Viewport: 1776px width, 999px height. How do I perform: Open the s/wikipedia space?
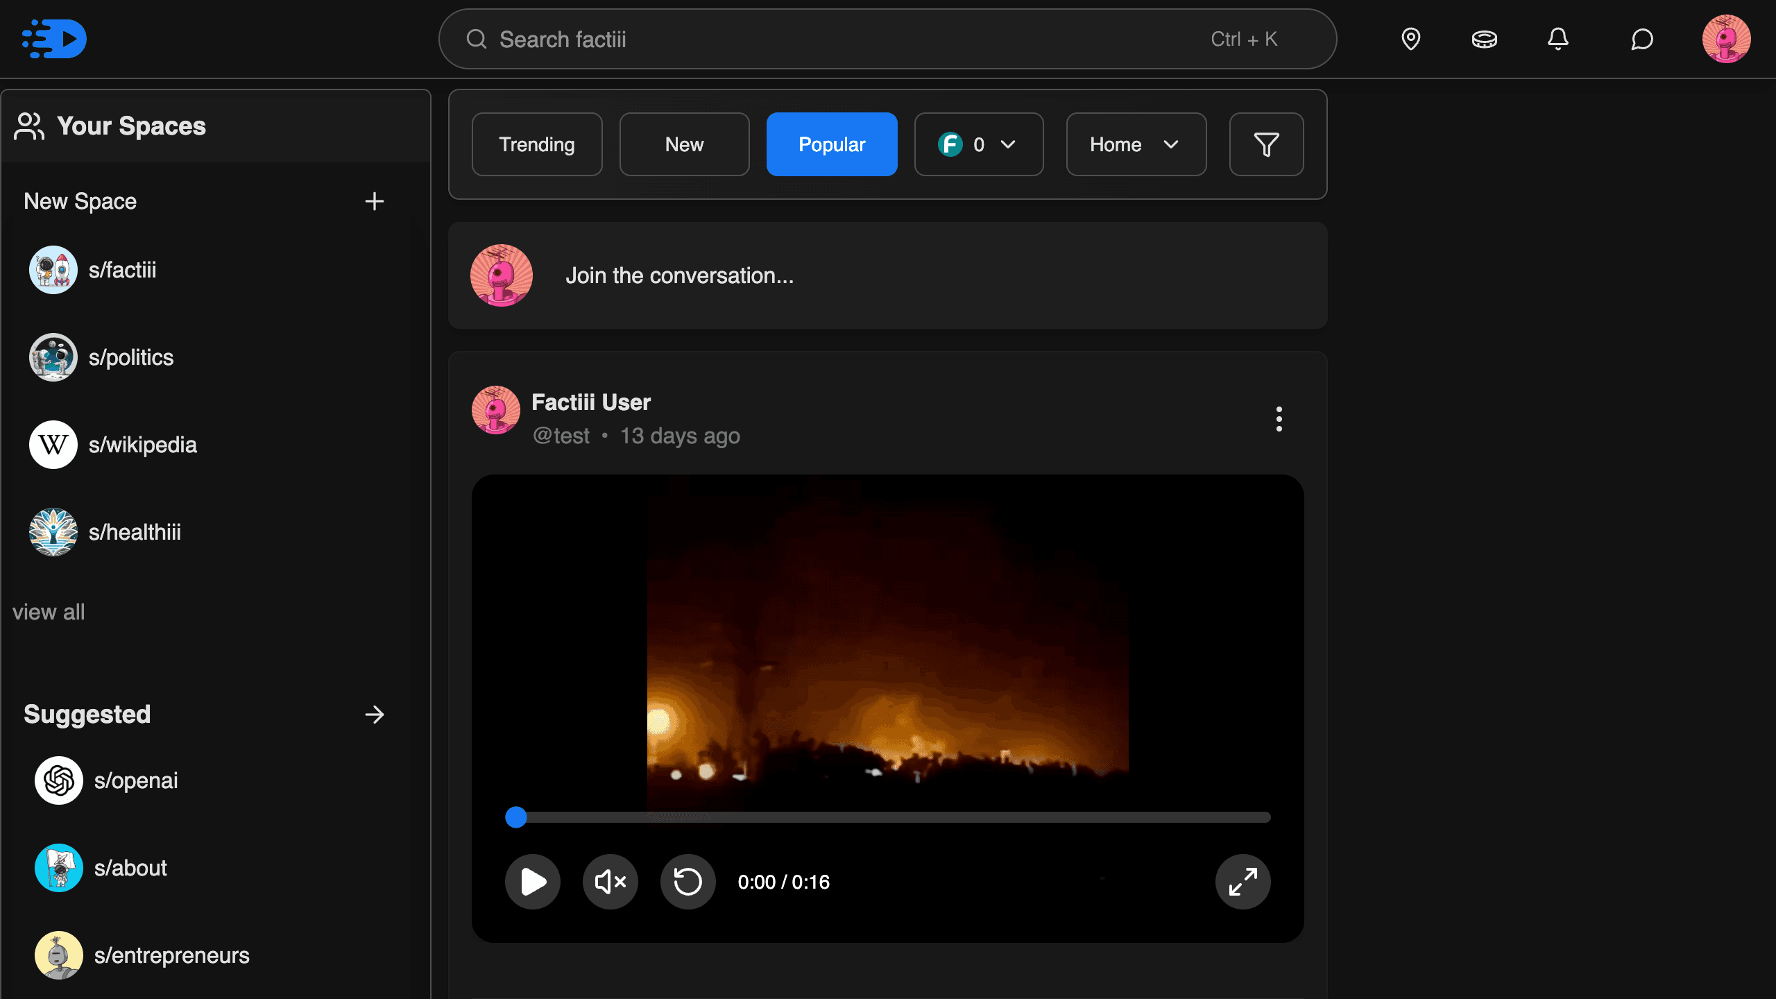(142, 445)
